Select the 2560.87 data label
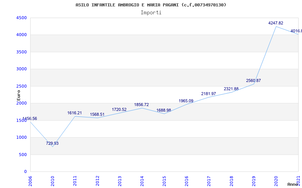 point(253,80)
